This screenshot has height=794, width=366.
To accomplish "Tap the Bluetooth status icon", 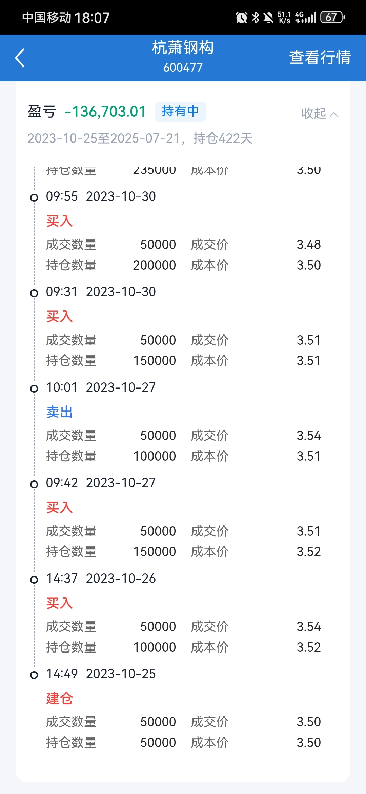I will coord(256,17).
